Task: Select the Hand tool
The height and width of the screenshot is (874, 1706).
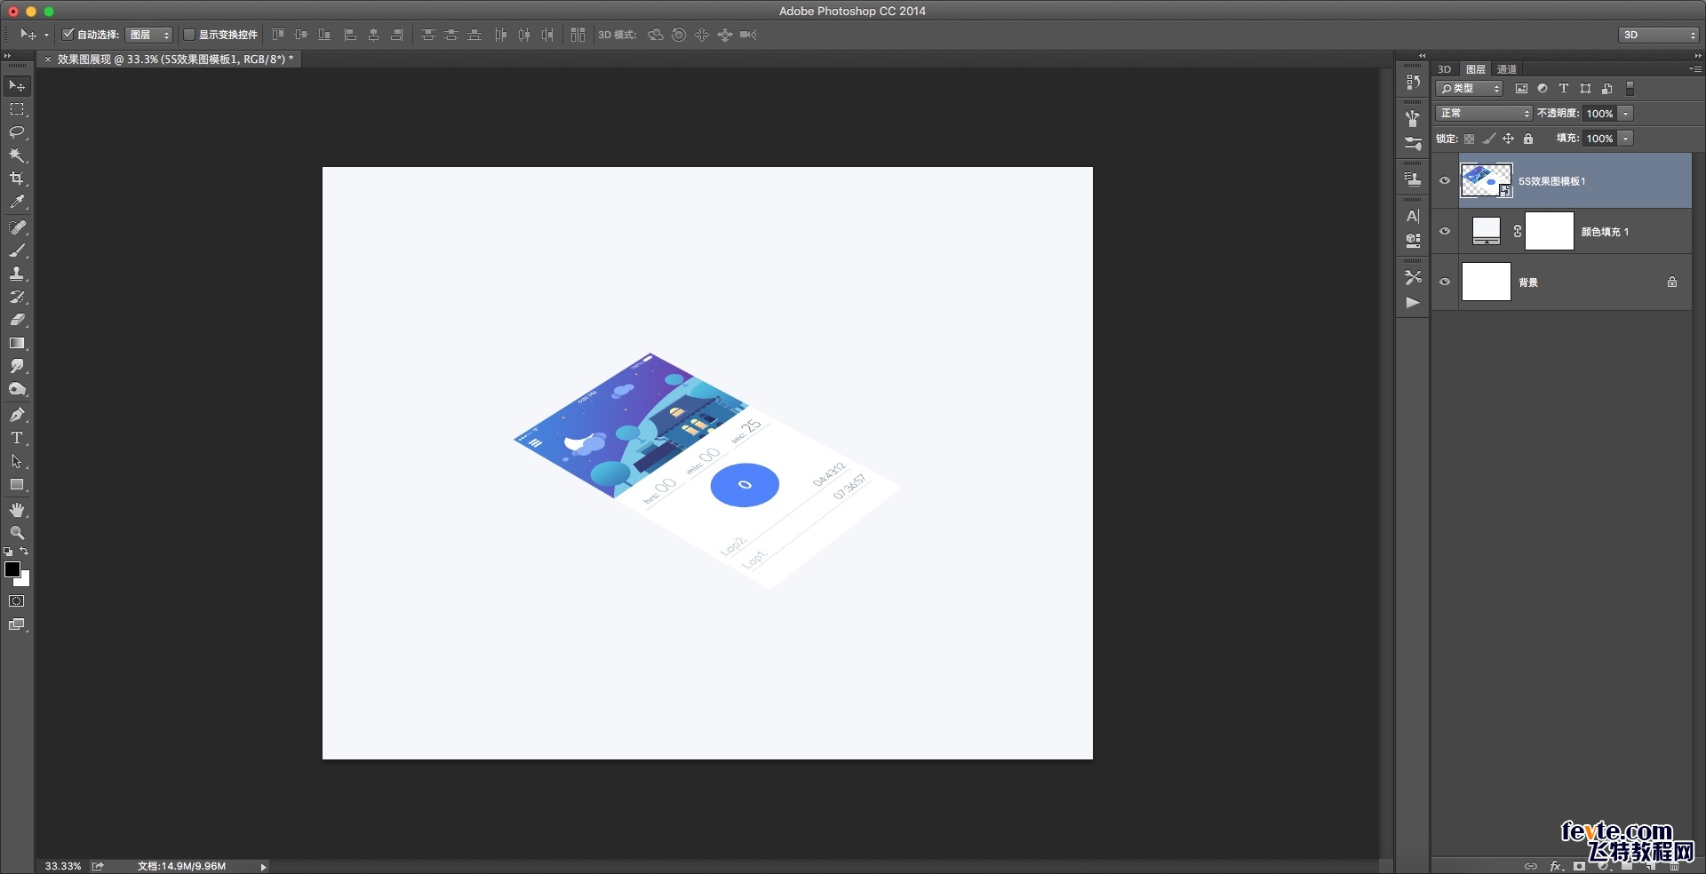Action: click(17, 510)
